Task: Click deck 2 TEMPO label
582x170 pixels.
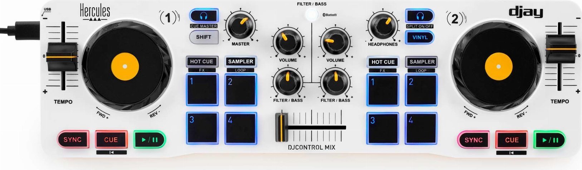Action: pos(559,102)
